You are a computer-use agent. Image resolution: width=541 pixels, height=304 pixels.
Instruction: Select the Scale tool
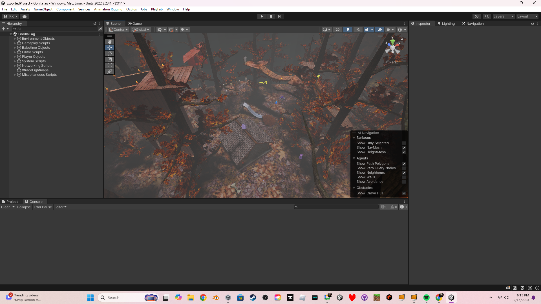[110, 59]
